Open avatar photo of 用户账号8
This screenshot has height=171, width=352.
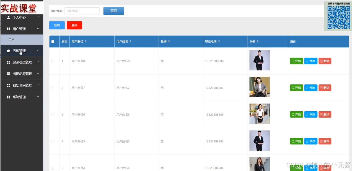tap(260, 60)
